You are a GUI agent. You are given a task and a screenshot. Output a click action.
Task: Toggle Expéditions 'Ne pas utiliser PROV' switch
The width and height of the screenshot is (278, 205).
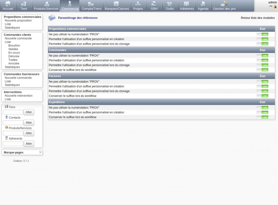[263, 108]
